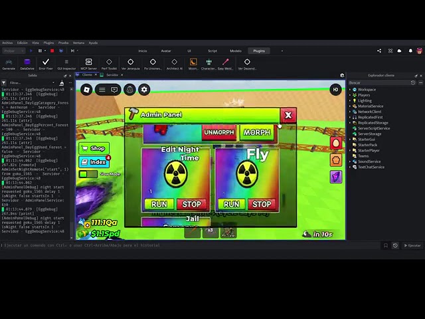Expand the Workspace node
This screenshot has width=425, height=319.
[x=350, y=90]
